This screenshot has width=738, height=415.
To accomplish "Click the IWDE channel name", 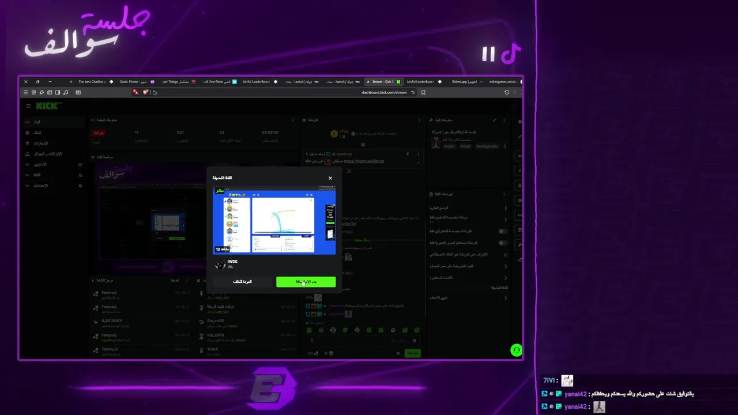I will [232, 262].
